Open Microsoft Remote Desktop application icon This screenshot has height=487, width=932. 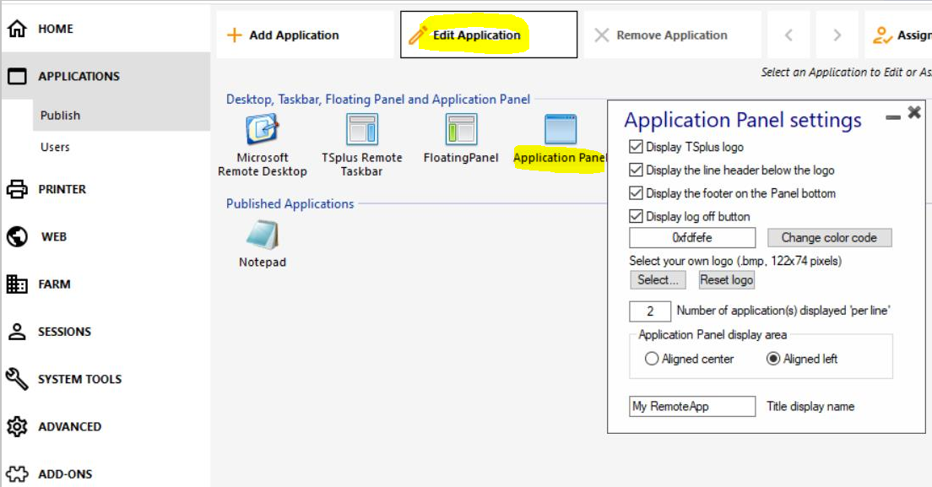click(x=262, y=130)
